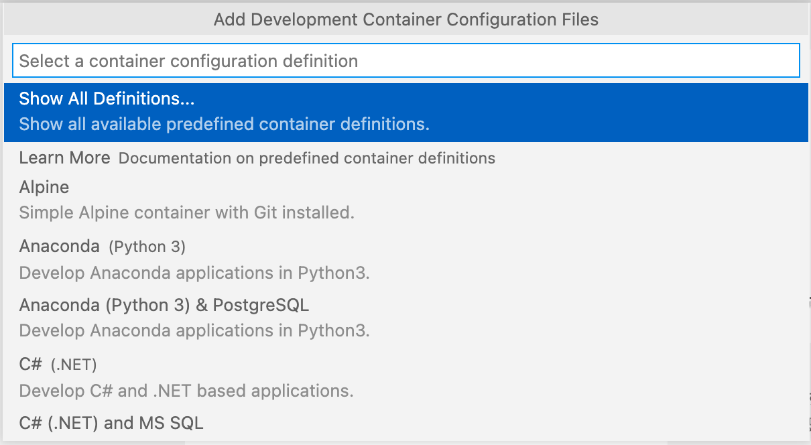Click 'Simple Alpine container with Git installed' description
The width and height of the screenshot is (811, 445).
click(x=186, y=213)
